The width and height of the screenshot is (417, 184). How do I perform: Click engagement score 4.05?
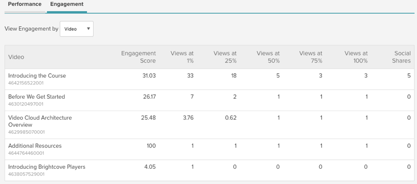[x=150, y=167]
